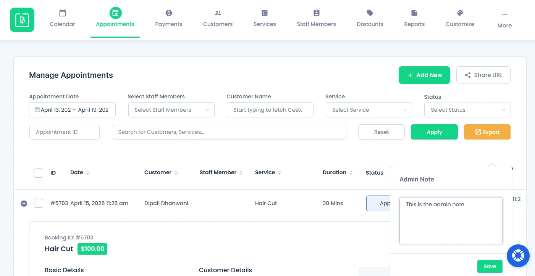
Task: Sort by Customer column arrows
Action: (176, 173)
